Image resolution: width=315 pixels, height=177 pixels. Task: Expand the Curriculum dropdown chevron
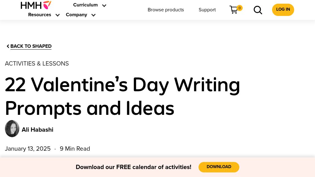click(x=104, y=6)
